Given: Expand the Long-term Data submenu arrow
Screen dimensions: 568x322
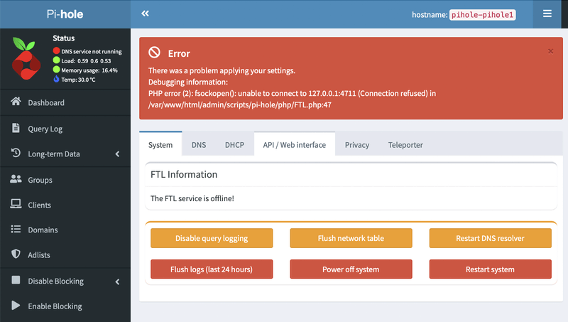Looking at the screenshot, I should point(117,154).
